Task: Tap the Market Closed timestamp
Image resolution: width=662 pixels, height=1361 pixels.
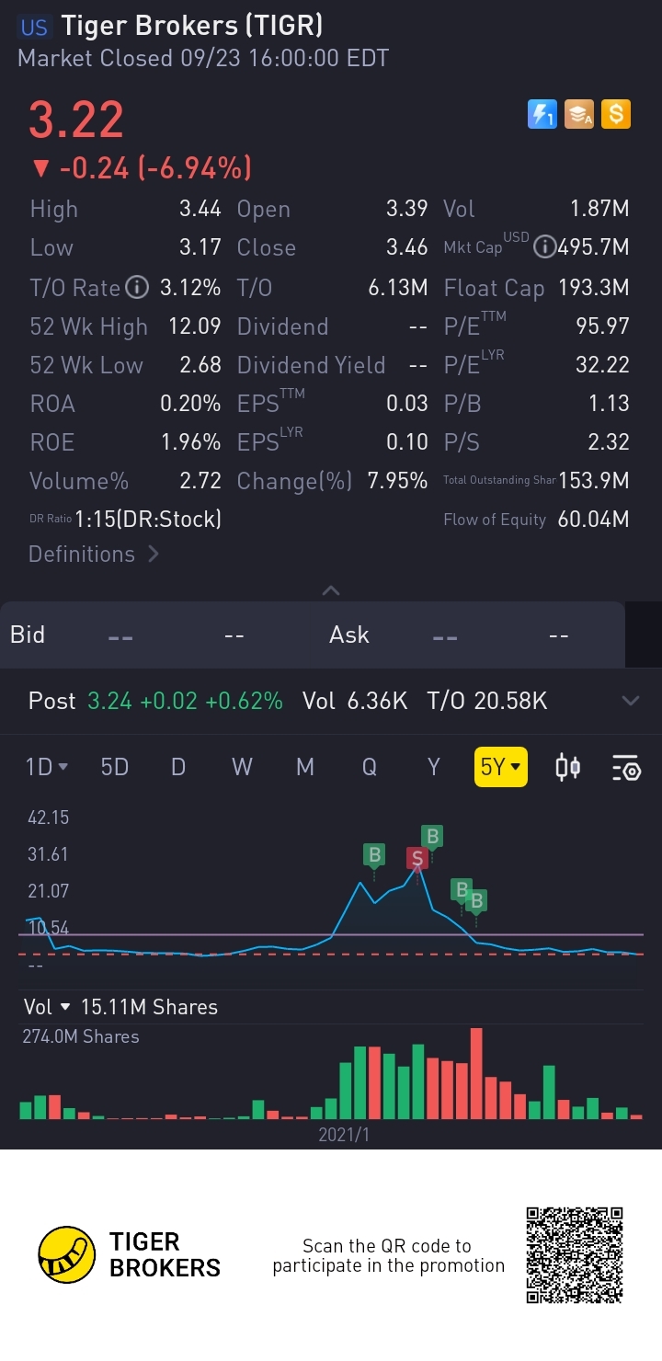Action: [203, 58]
